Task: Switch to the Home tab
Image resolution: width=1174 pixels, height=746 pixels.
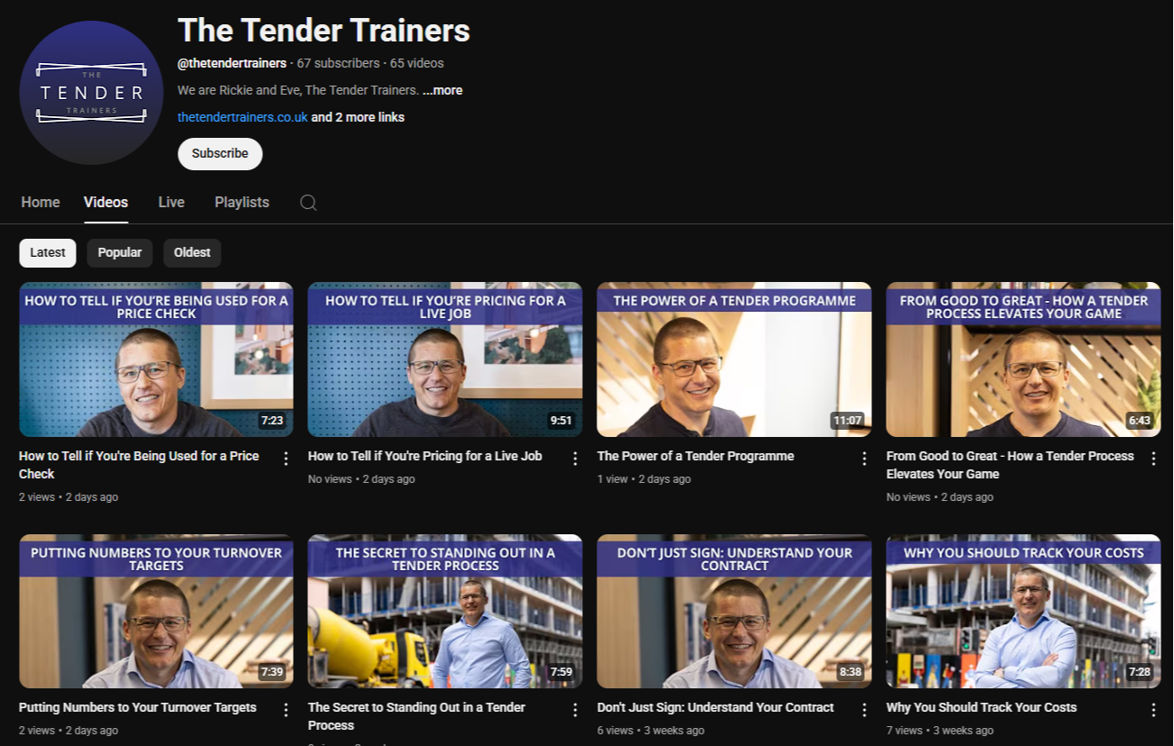Action: (x=41, y=203)
